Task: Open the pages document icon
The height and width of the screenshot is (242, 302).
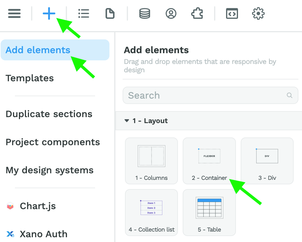Action: click(x=110, y=13)
